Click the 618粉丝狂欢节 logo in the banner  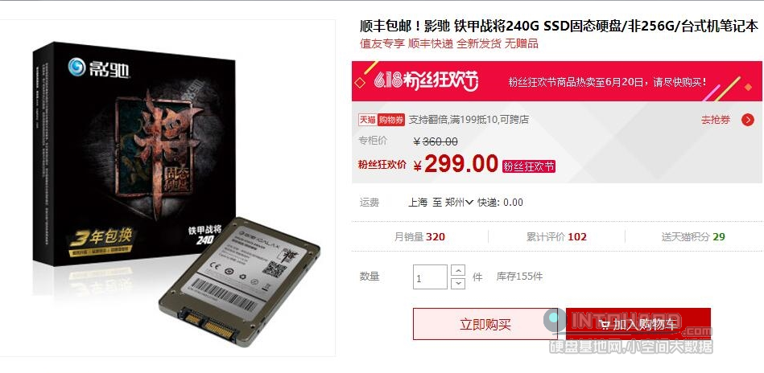pos(426,80)
